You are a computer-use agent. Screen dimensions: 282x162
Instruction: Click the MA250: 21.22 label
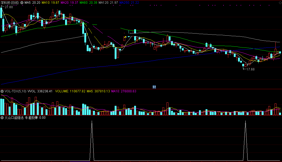[x=129, y=3]
